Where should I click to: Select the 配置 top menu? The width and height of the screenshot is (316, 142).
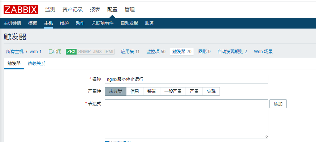(112, 9)
